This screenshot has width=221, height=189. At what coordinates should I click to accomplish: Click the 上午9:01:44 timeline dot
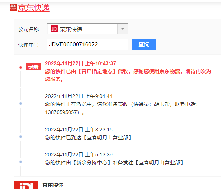(x=21, y=104)
